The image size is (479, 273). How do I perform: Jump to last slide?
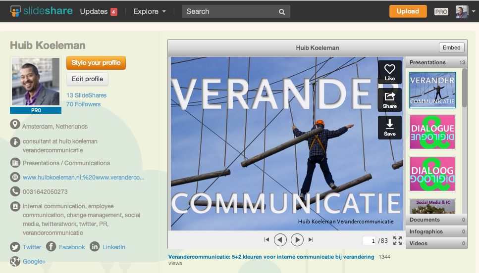coord(311,240)
